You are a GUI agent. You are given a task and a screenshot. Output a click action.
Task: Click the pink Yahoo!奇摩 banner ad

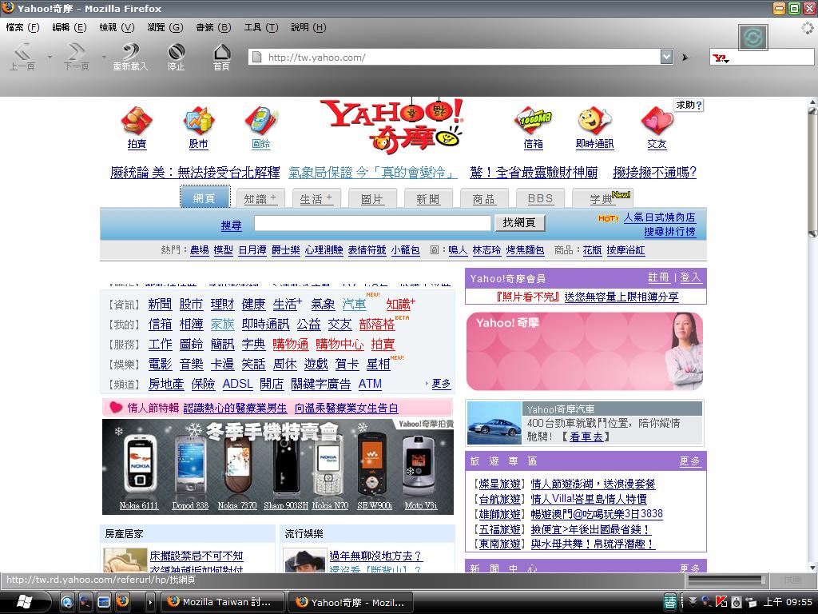pos(584,352)
